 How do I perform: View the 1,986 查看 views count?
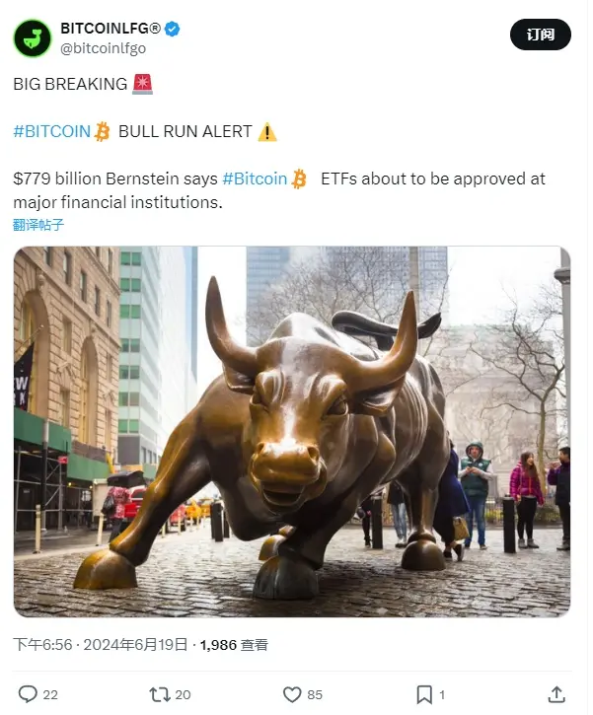click(234, 645)
